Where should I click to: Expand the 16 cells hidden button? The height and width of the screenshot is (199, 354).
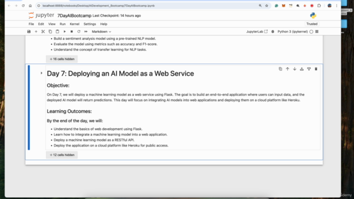[x=62, y=59]
